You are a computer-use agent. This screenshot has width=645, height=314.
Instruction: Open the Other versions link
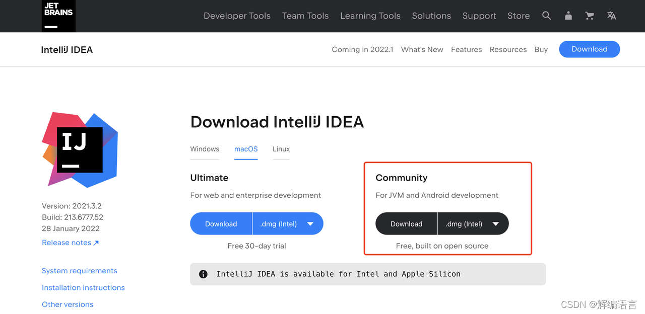[x=68, y=304]
